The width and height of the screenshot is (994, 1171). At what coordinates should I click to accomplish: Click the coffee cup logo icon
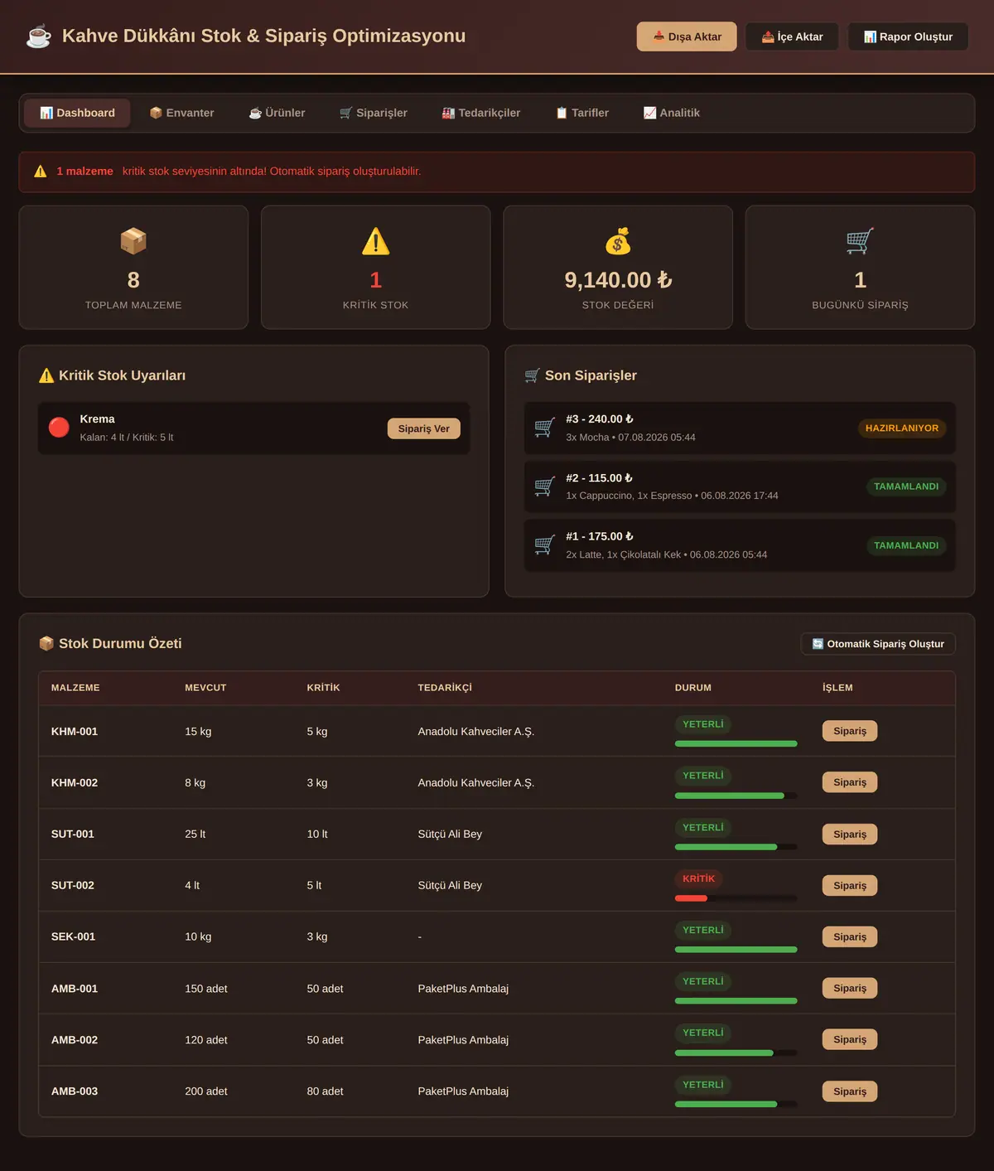(39, 36)
